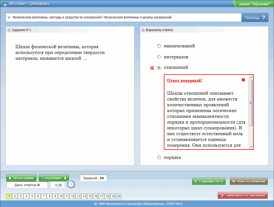Viewport: 274px width, 207px height.
Task: Jump to question number 20
Action: pyautogui.click(x=119, y=196)
